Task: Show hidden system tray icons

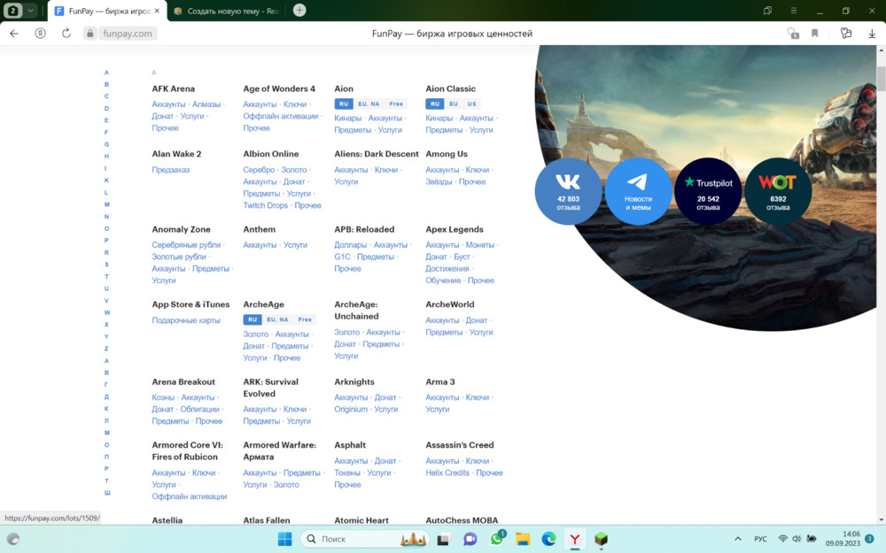Action: coord(738,539)
